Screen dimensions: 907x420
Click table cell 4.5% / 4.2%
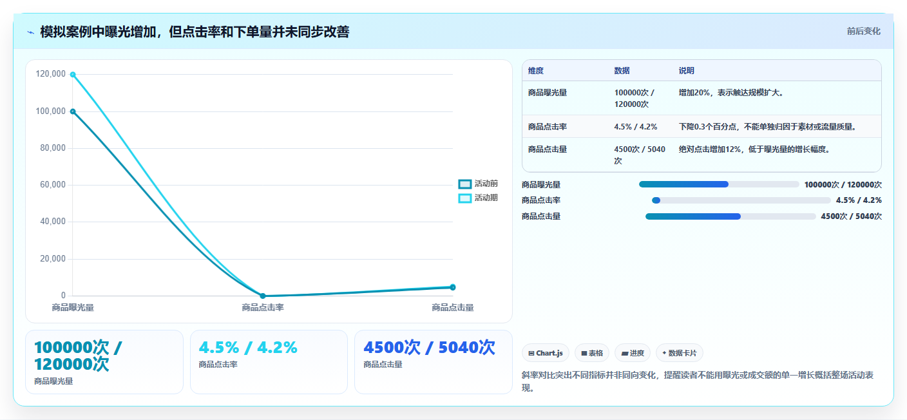tap(636, 127)
